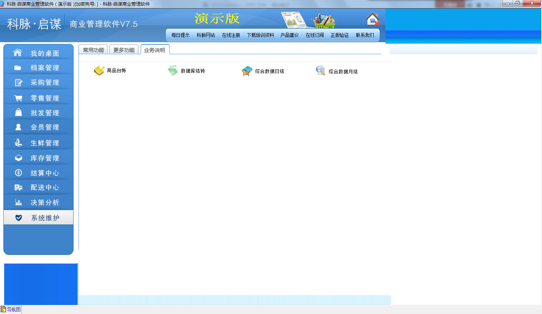Click the bag icon beside 批发管理
The width and height of the screenshot is (542, 314).
(18, 112)
